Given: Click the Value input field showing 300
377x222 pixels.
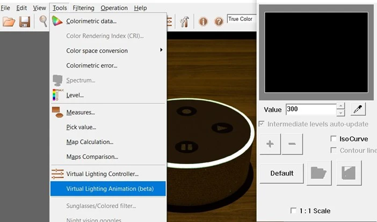Looking at the screenshot, I should point(311,109).
